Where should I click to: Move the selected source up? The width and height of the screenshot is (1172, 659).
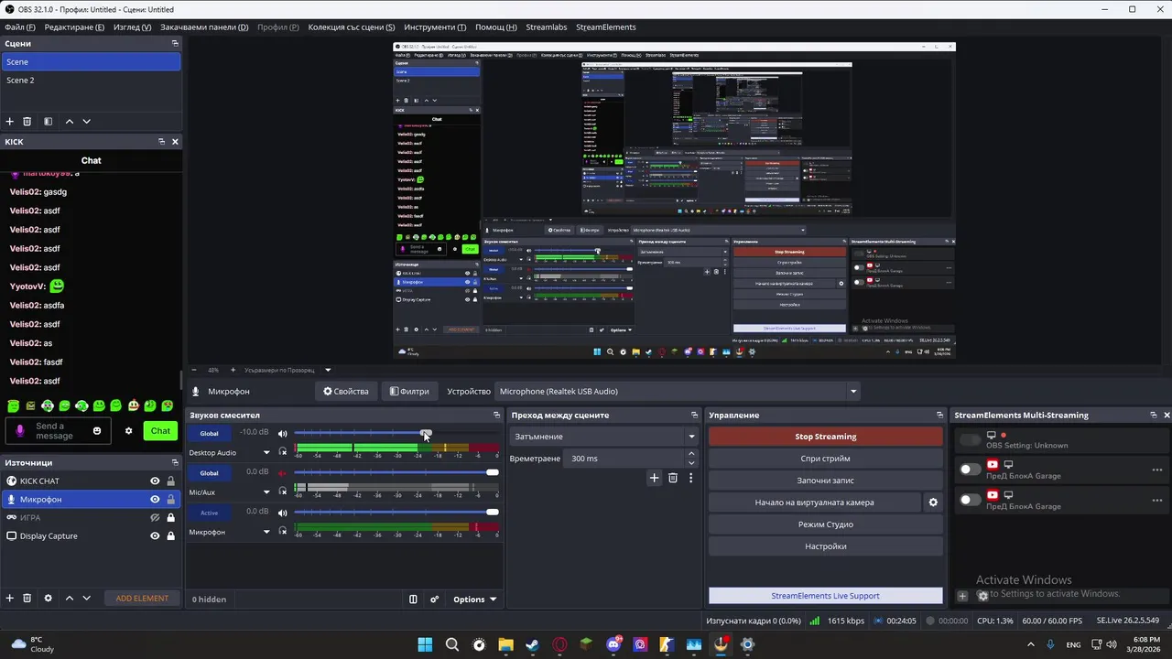coord(69,598)
